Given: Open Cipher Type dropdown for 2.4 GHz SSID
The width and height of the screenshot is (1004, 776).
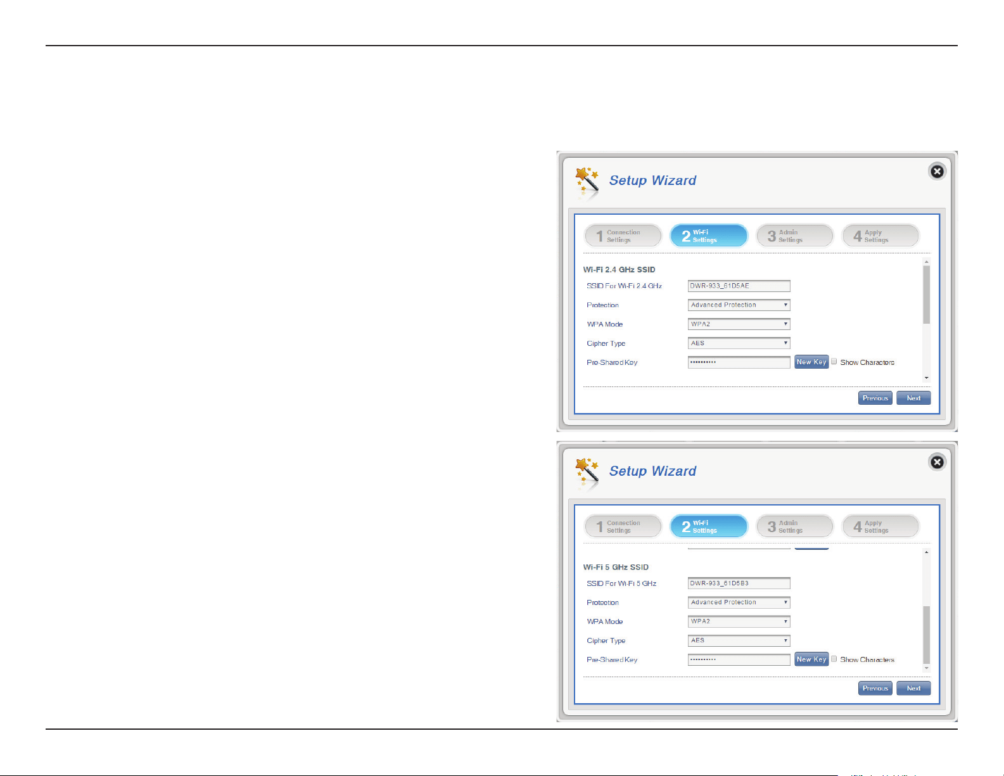Looking at the screenshot, I should pyautogui.click(x=739, y=343).
